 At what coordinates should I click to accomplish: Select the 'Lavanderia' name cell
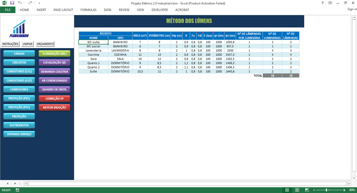click(94, 50)
